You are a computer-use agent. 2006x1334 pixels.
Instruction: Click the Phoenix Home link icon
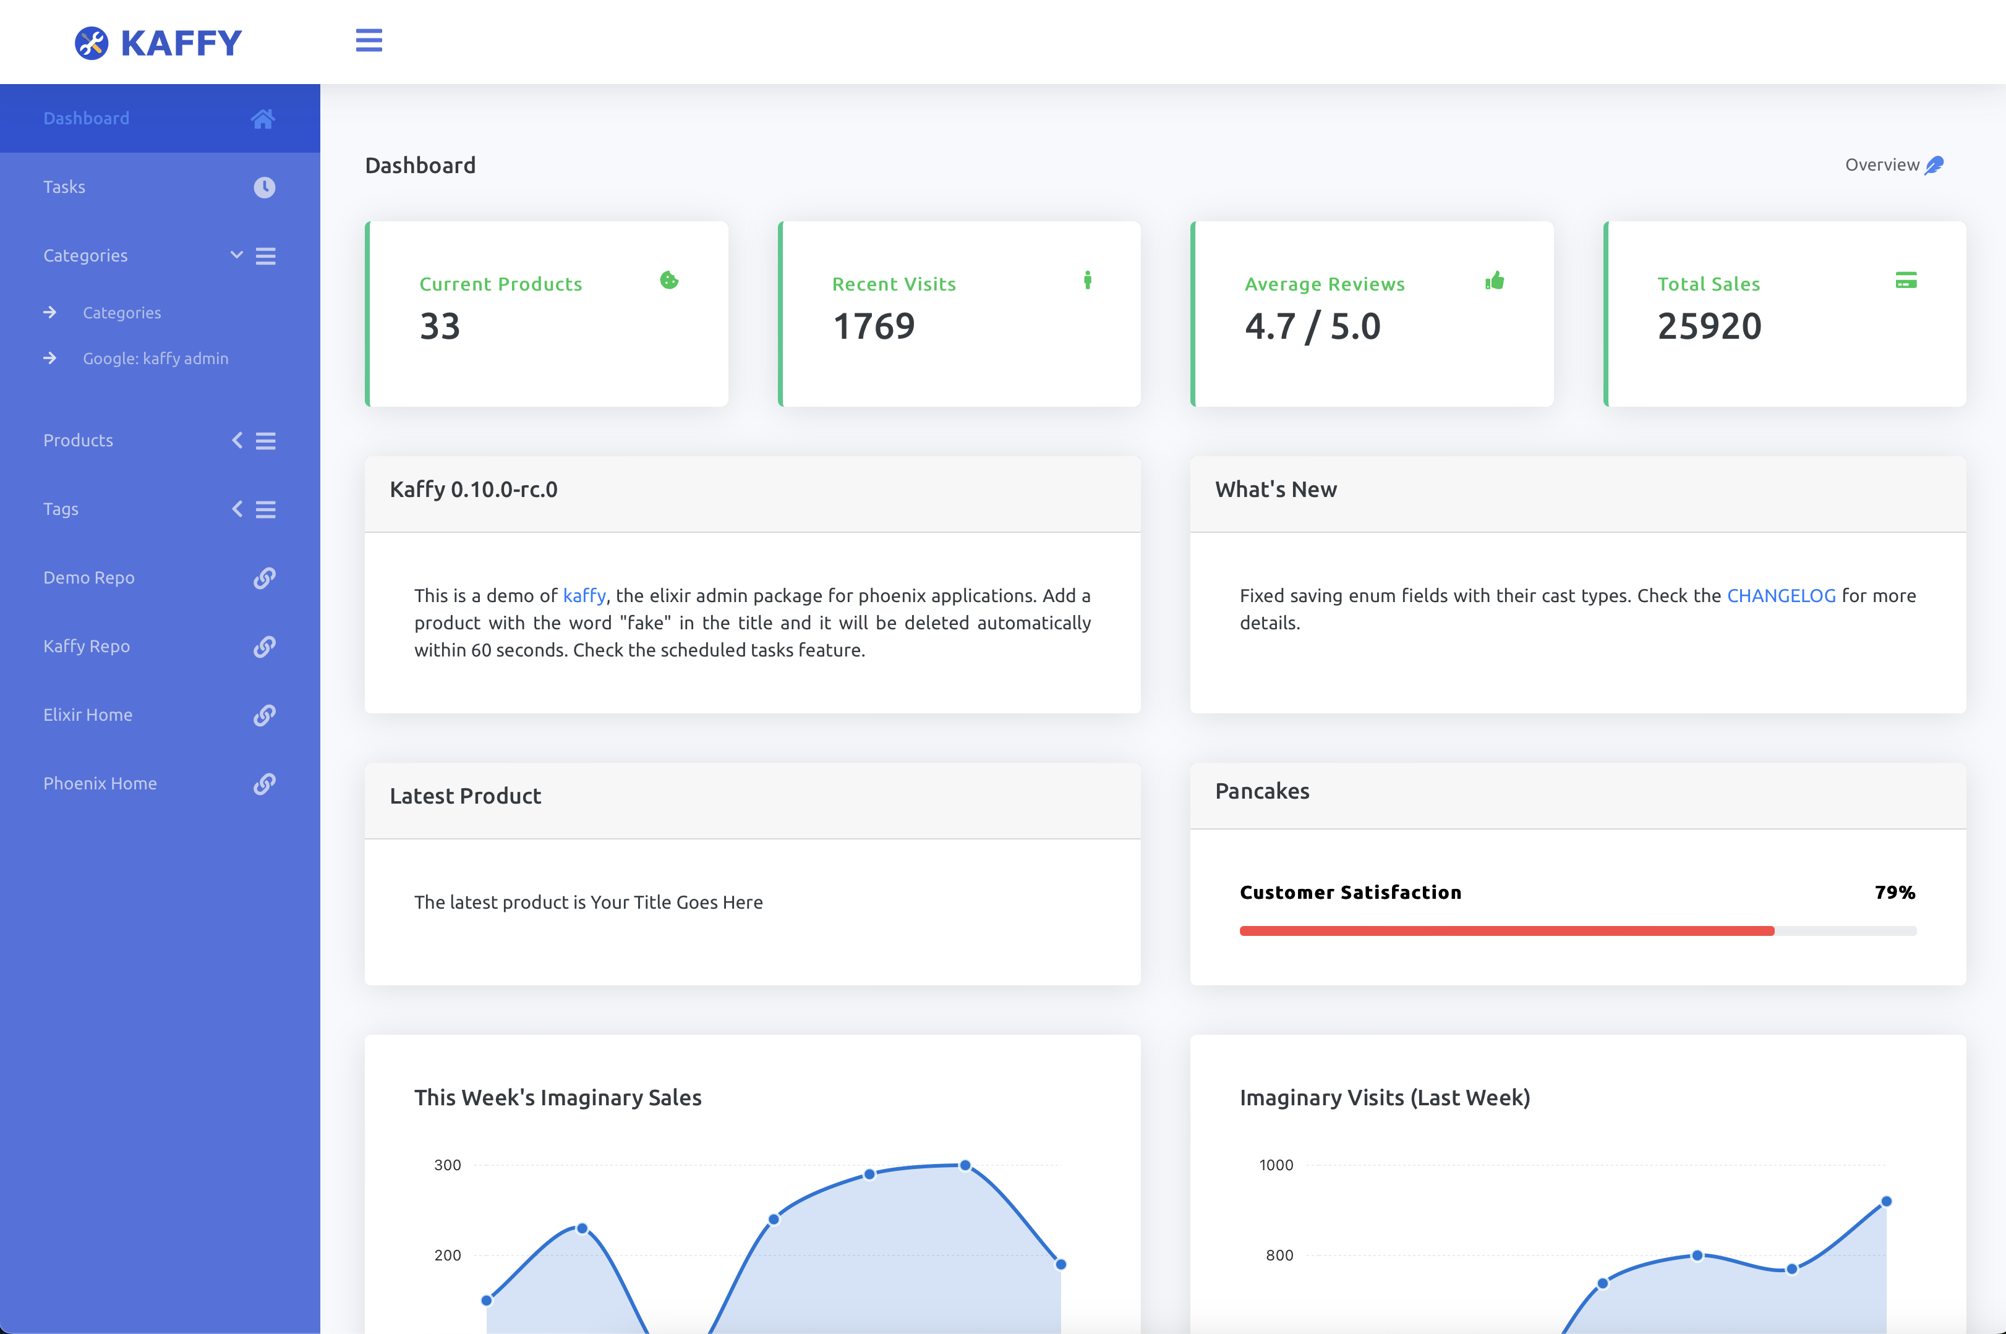264,784
